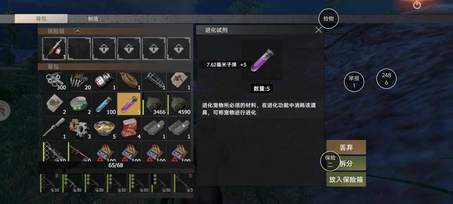
Task: Select the green canned food item
Action: point(79,104)
